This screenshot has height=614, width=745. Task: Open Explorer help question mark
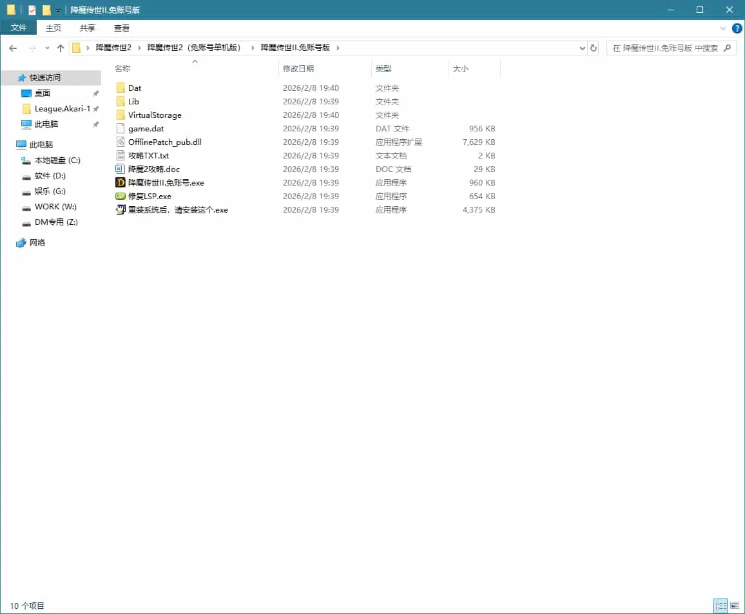pos(737,28)
